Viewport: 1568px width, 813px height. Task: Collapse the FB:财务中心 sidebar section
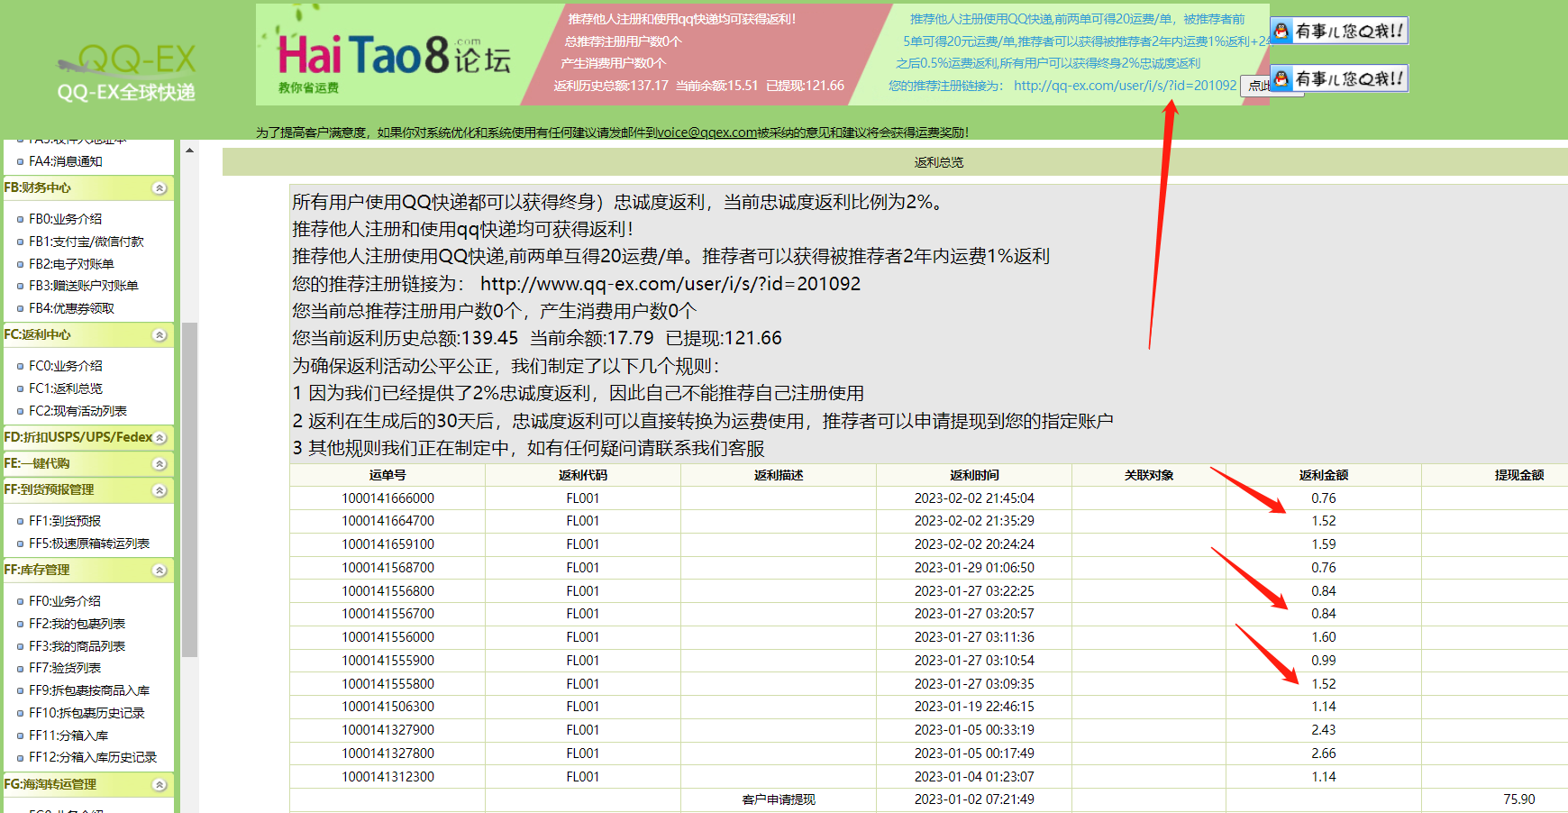pyautogui.click(x=160, y=187)
